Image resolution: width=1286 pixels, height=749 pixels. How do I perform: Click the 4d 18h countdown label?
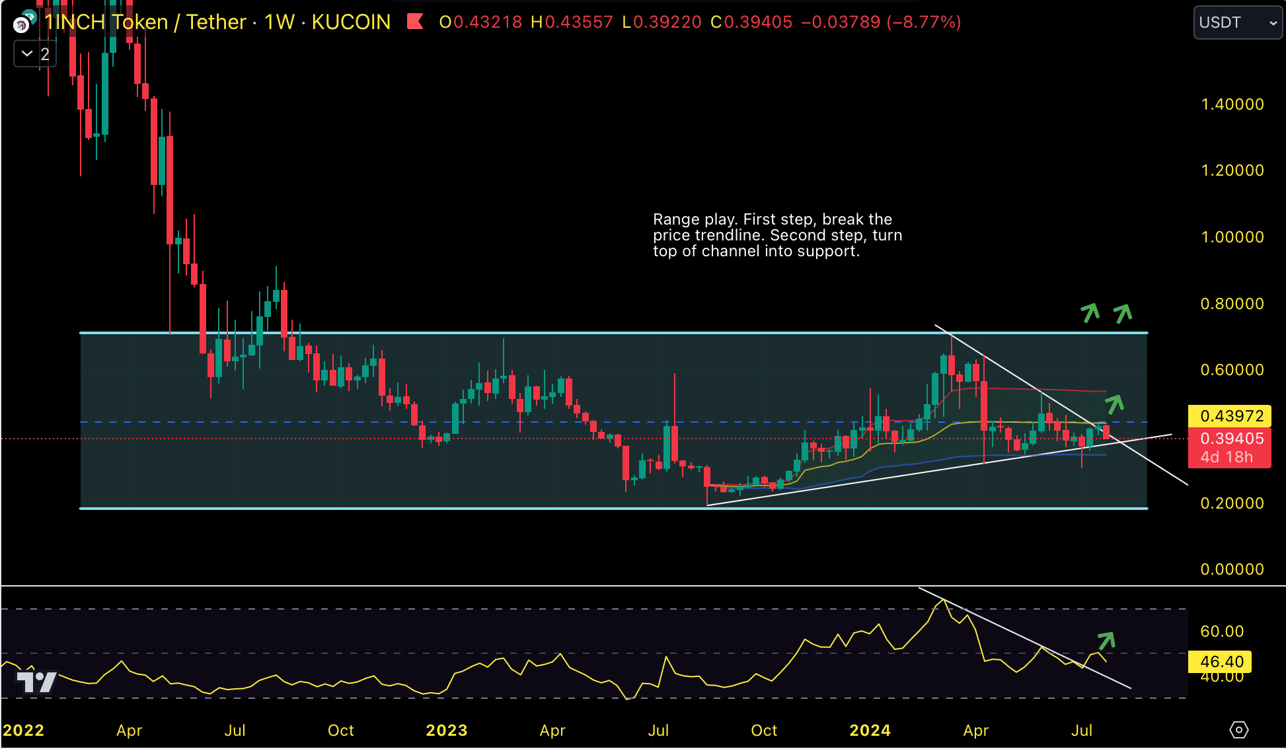1227,457
